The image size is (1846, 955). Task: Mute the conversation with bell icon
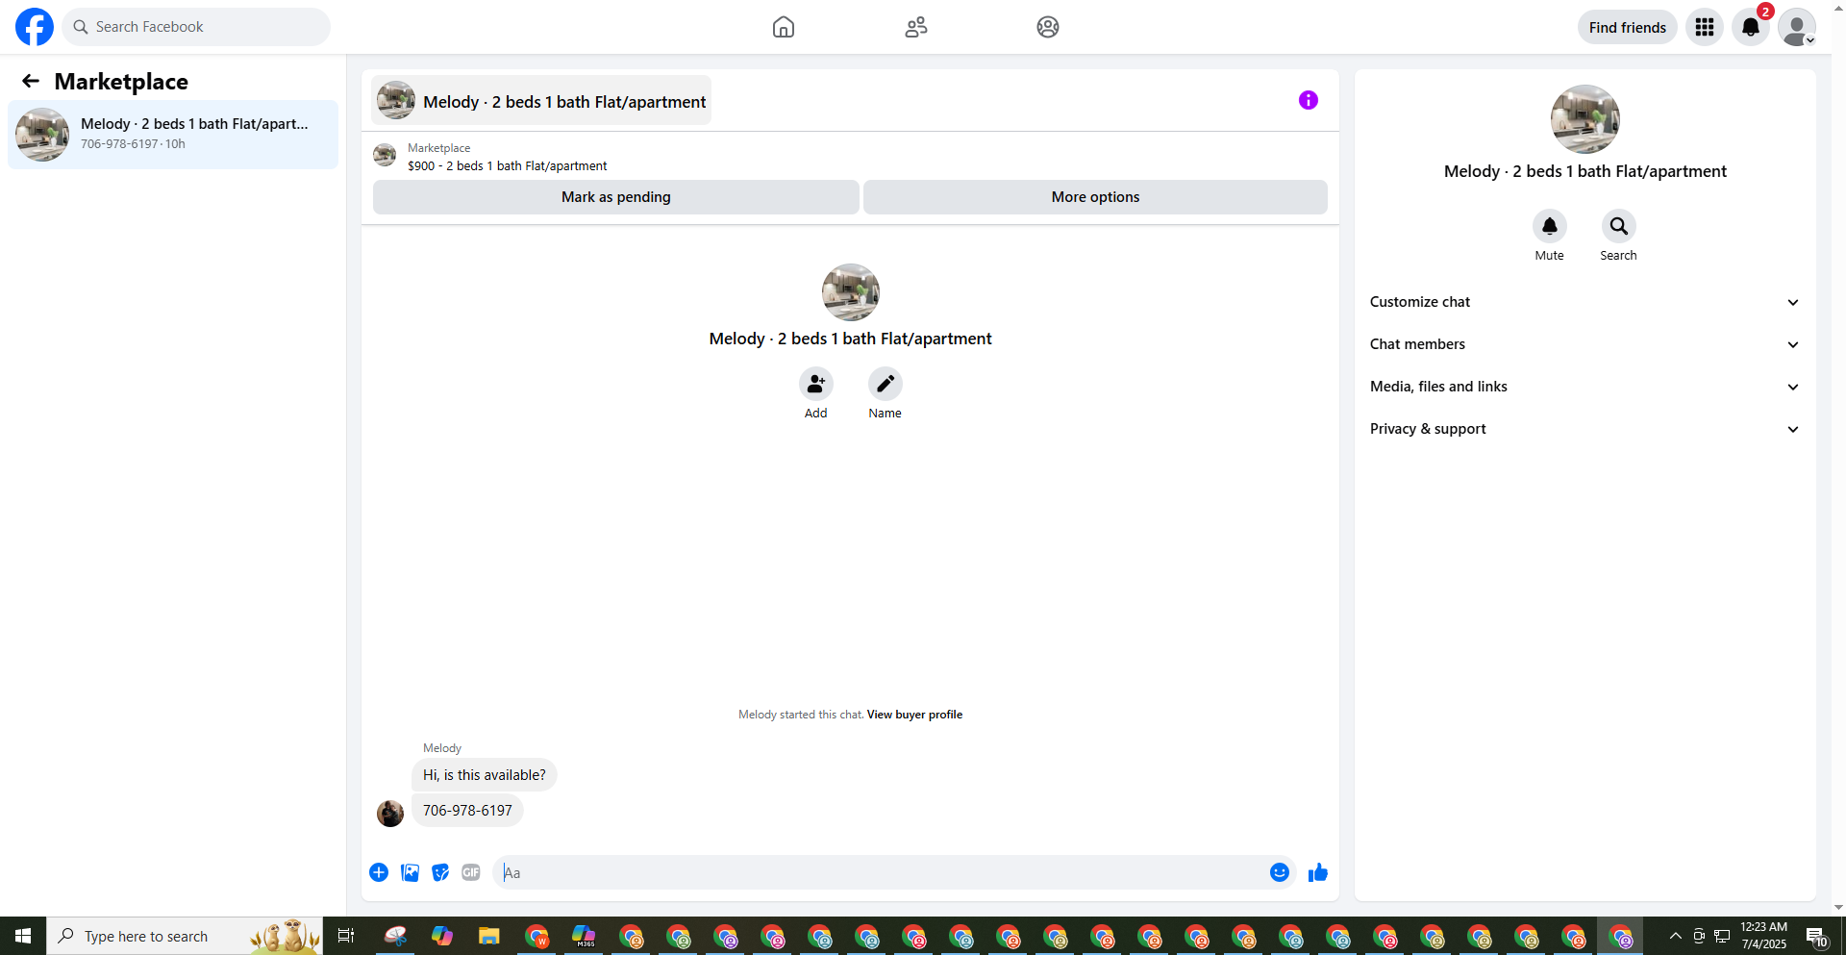[1550, 226]
